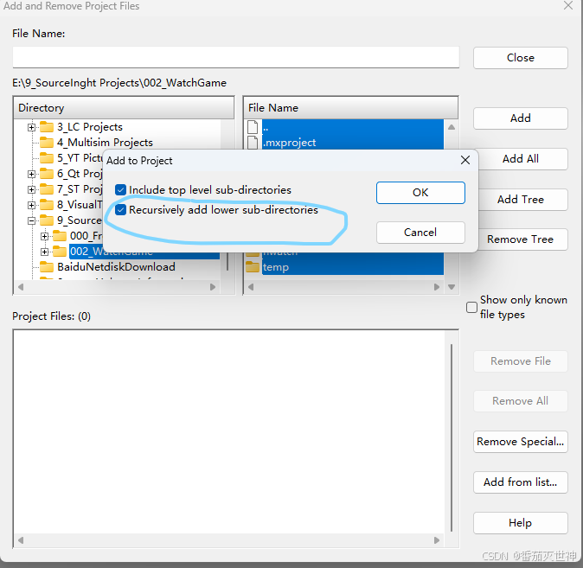
Task: Click file list horizontal scroll-left arrow
Action: point(251,287)
